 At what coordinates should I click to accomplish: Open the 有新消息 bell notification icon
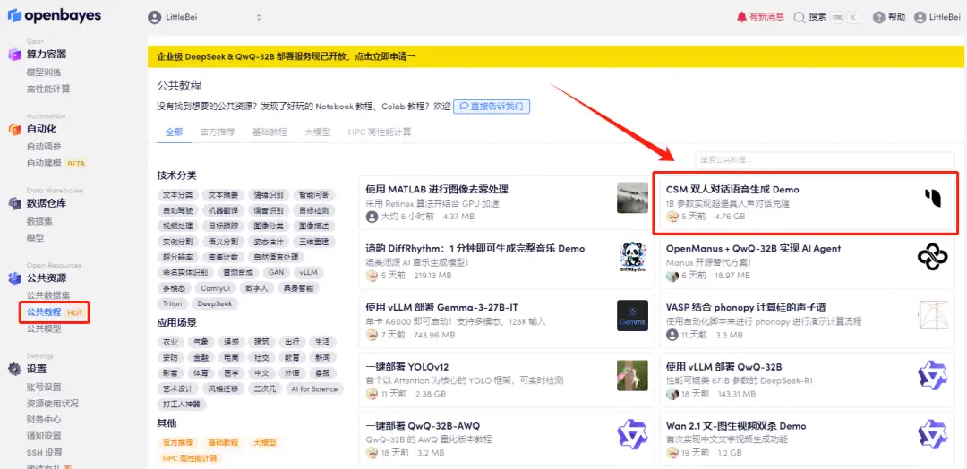click(x=741, y=17)
